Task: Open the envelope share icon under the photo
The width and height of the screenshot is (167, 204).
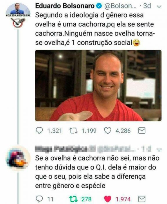Action: point(142,130)
